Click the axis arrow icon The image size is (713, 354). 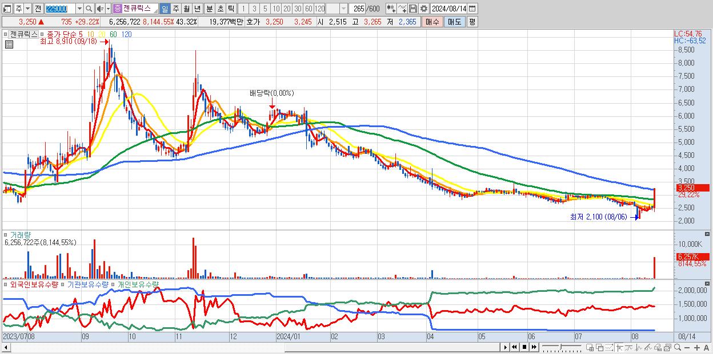pos(619,348)
